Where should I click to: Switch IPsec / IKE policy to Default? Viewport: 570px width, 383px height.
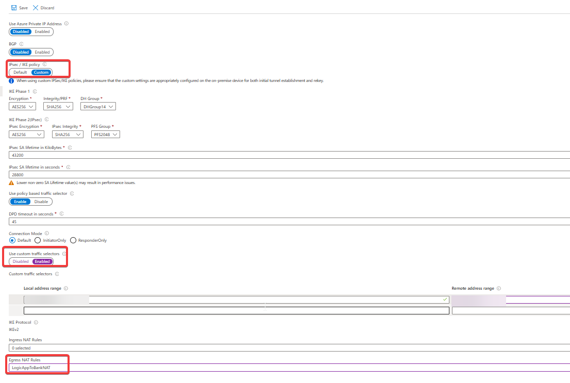(21, 72)
